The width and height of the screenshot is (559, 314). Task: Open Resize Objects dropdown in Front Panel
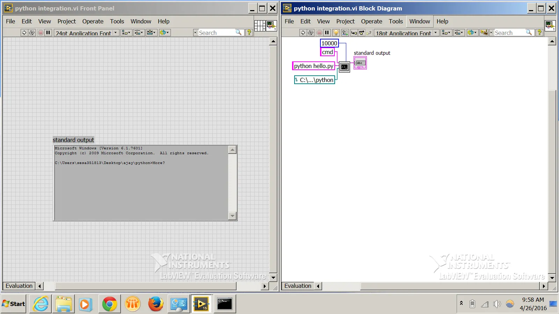pos(151,32)
